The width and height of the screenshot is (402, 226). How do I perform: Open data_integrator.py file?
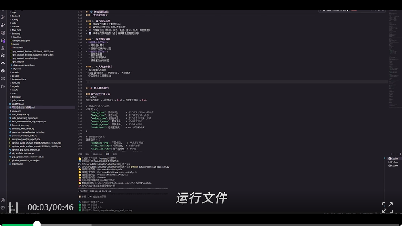[x=21, y=114]
